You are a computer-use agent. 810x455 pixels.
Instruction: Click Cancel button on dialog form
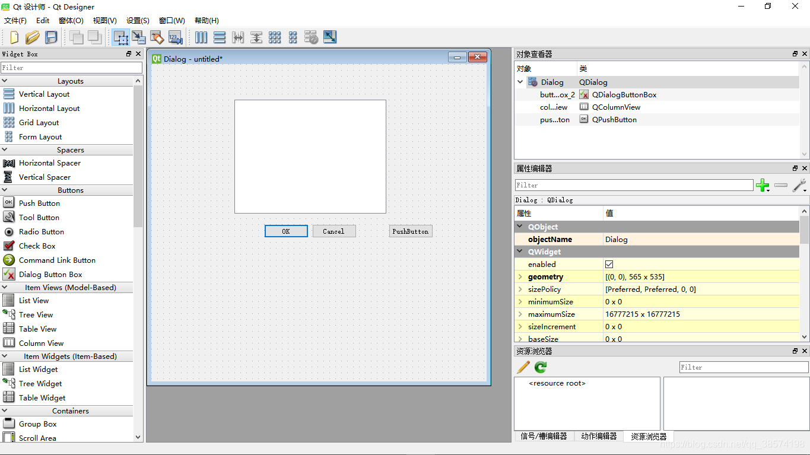tap(334, 231)
